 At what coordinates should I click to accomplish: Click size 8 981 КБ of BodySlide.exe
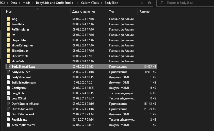coord(151,72)
